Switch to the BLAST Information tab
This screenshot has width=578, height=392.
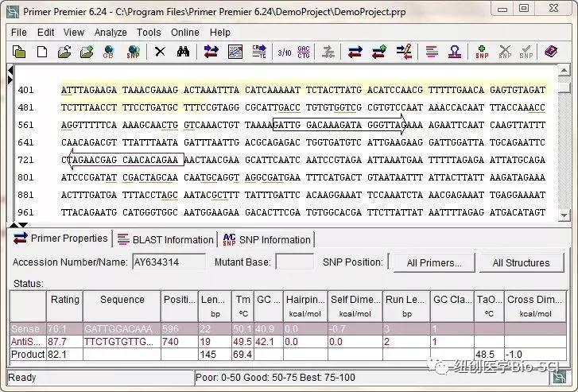(165, 239)
